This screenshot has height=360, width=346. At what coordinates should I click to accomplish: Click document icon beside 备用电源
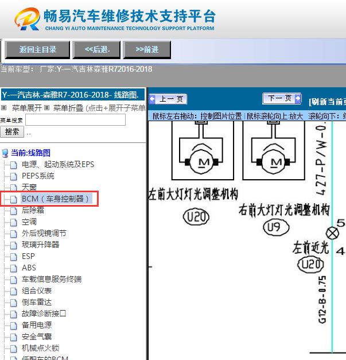click(x=14, y=326)
